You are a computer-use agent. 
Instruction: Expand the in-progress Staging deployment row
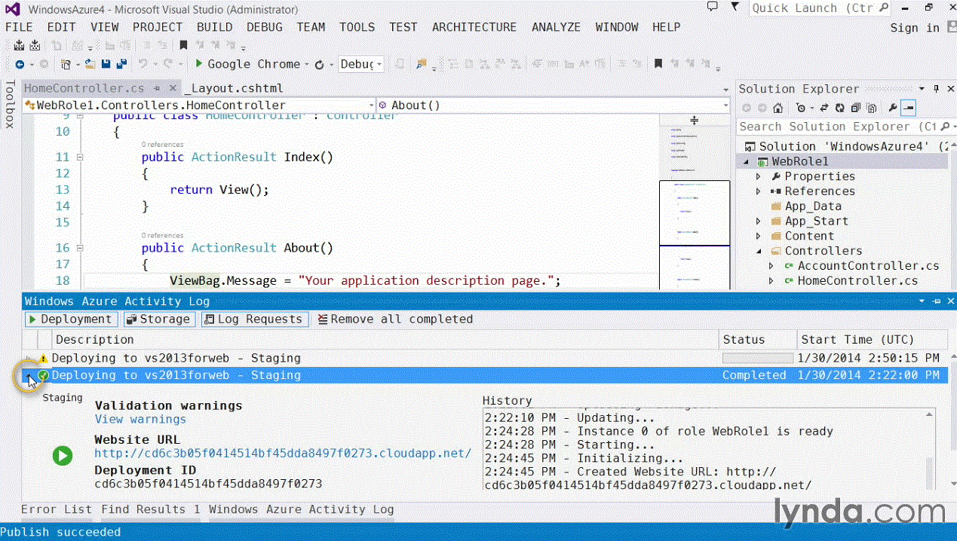pyautogui.click(x=29, y=359)
